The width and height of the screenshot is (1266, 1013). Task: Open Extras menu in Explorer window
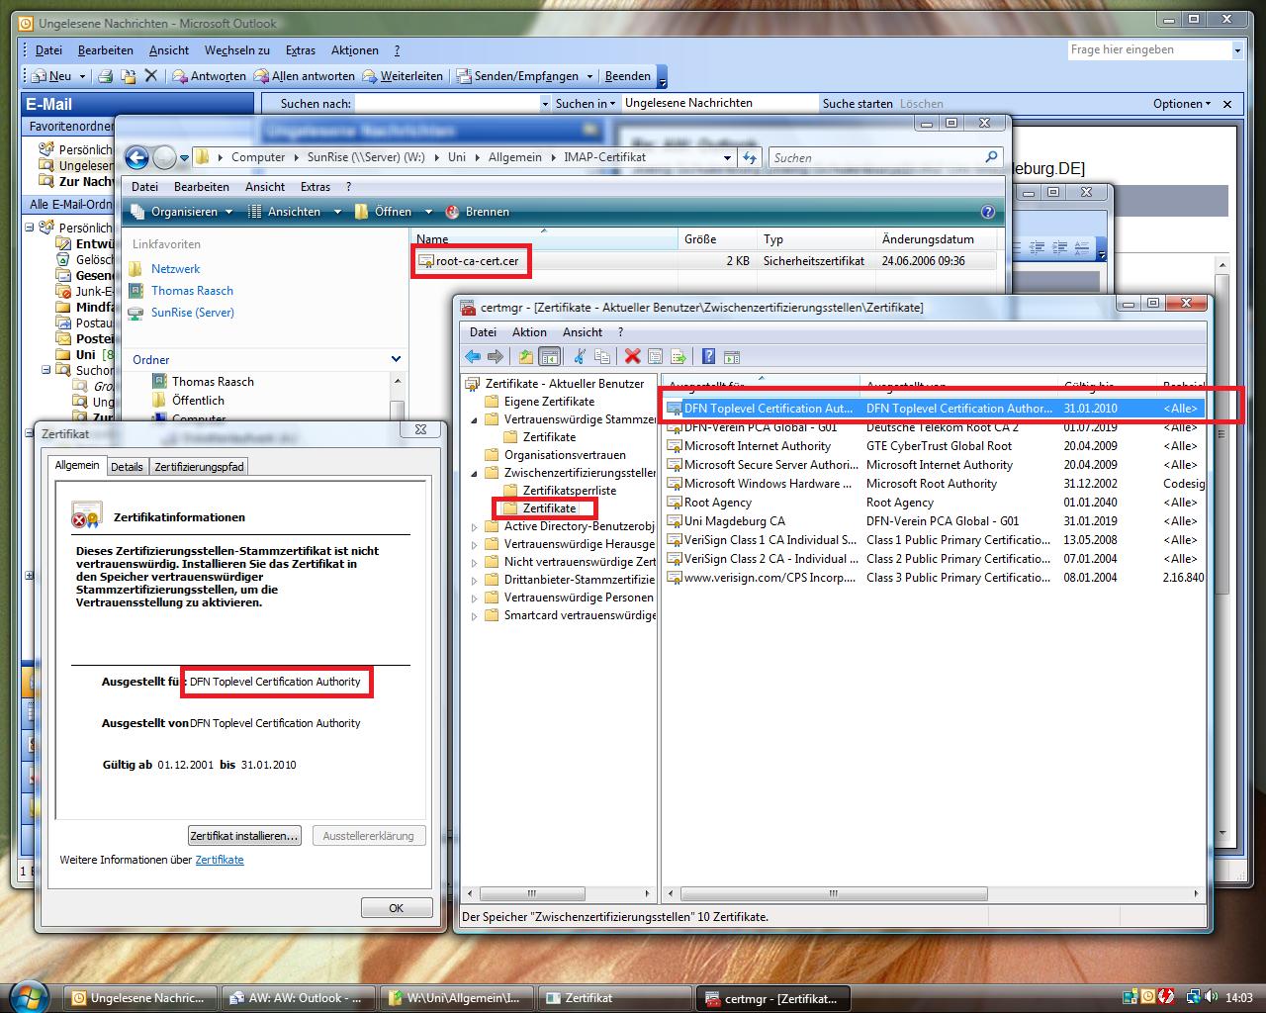pyautogui.click(x=316, y=187)
